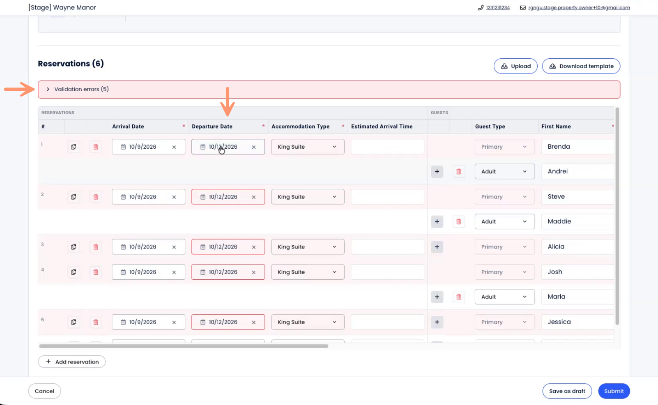Click the Upload button
This screenshot has width=658, height=405.
(515, 66)
